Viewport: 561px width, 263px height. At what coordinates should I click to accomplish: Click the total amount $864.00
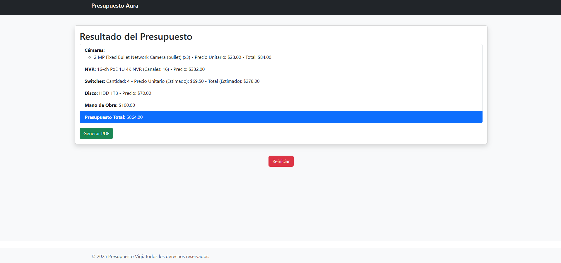click(135, 117)
